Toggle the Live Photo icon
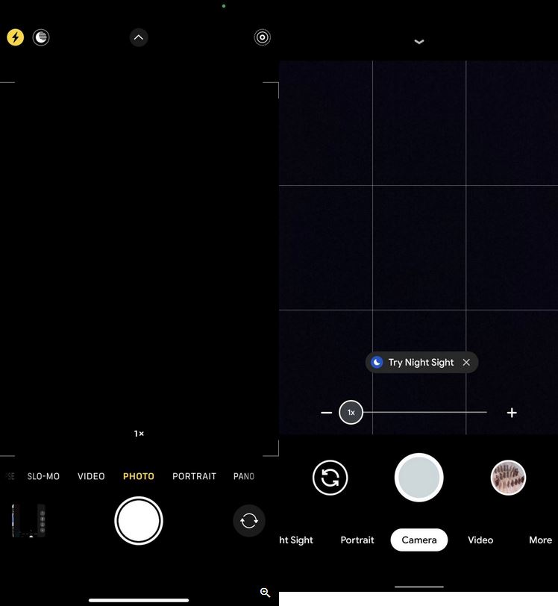 coord(262,37)
